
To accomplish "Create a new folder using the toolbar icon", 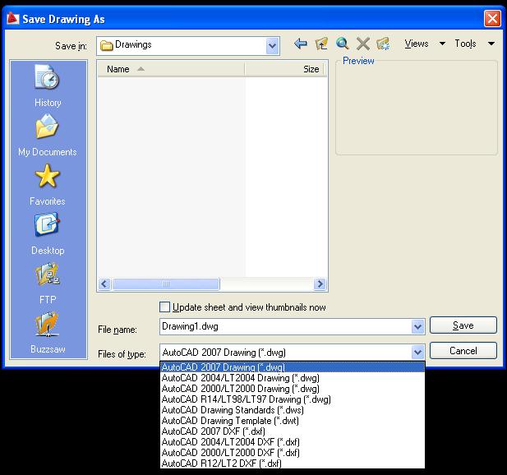I will pos(383,44).
